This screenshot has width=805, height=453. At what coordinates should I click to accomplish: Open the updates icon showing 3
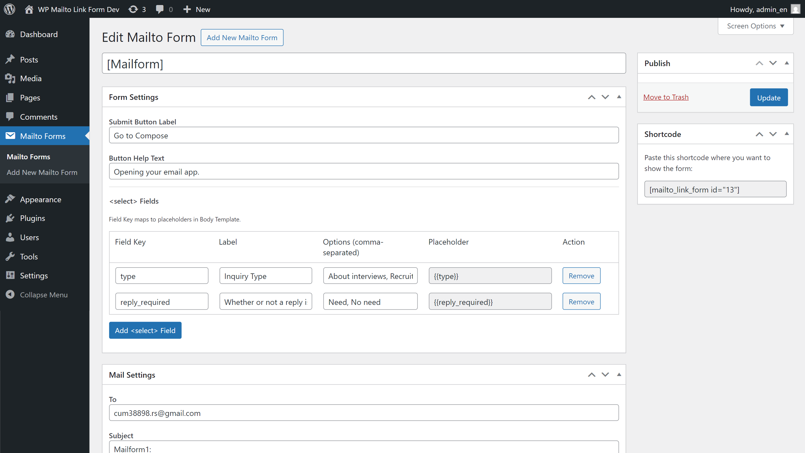[133, 9]
